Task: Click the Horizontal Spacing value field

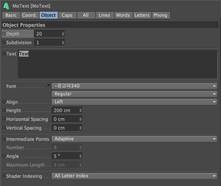Action: tap(67, 119)
